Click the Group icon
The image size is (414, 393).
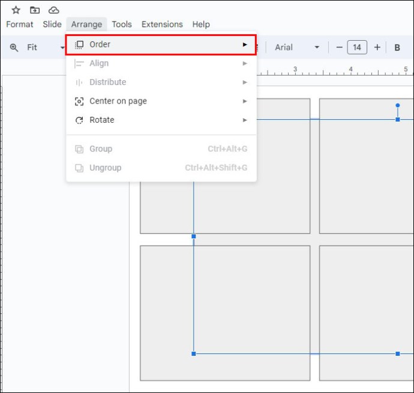click(79, 149)
